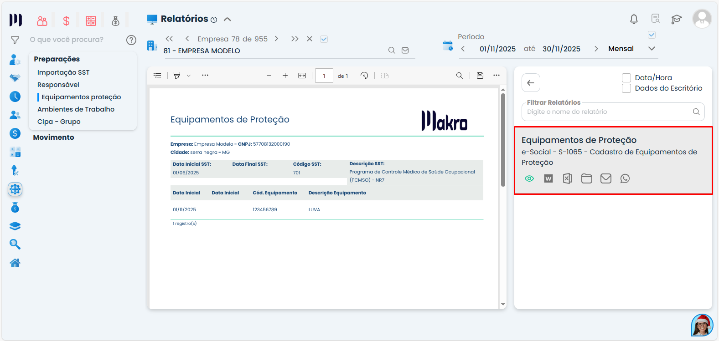Share report via WhatsApp
The height and width of the screenshot is (341, 719).
coord(625,178)
